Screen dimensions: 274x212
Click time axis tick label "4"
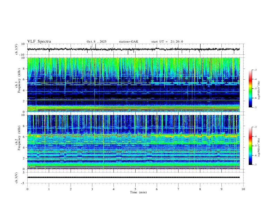[x=114, y=189]
